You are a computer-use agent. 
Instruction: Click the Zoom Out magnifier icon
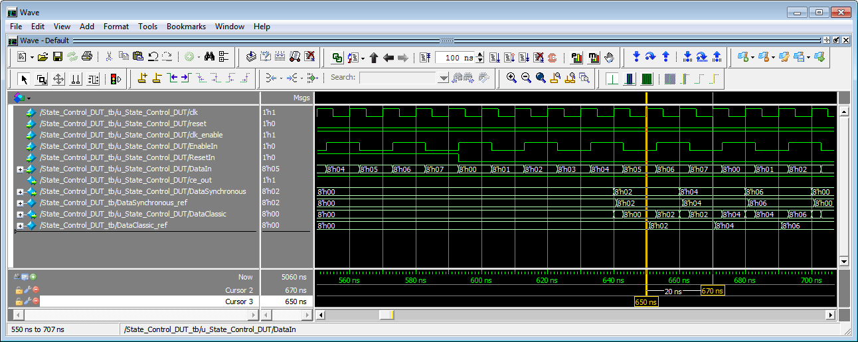(x=526, y=78)
